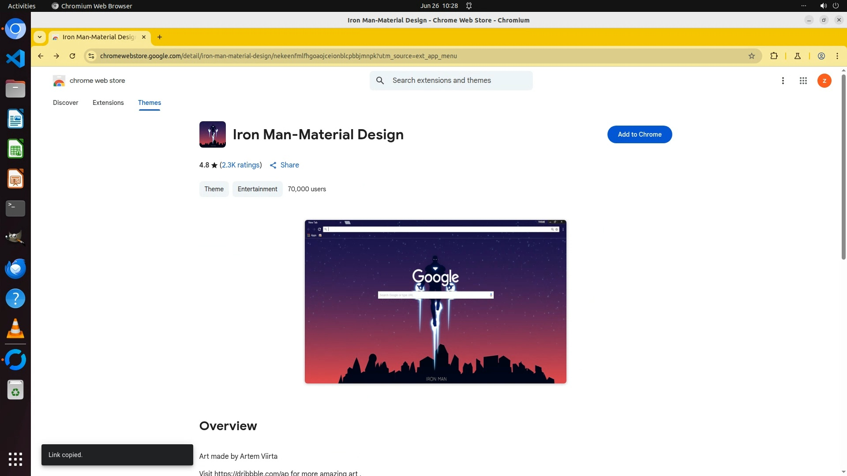Open the Extensions puzzle icon
Screen dimensions: 847x476
(774, 56)
